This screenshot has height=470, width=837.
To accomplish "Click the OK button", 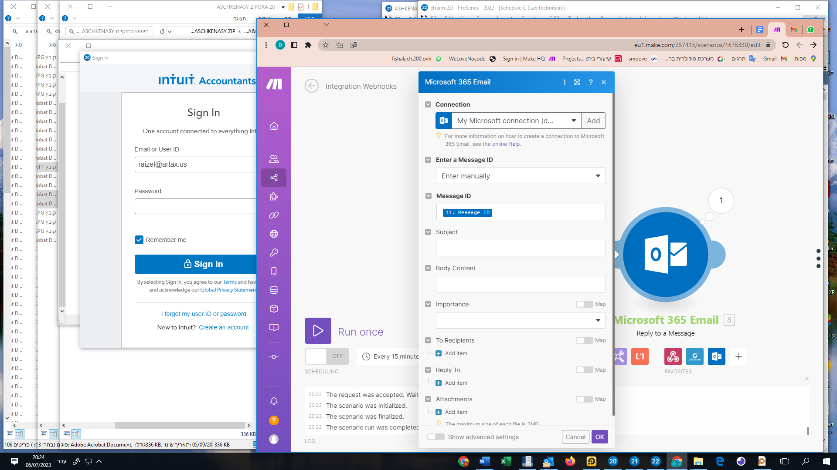I will pyautogui.click(x=599, y=437).
